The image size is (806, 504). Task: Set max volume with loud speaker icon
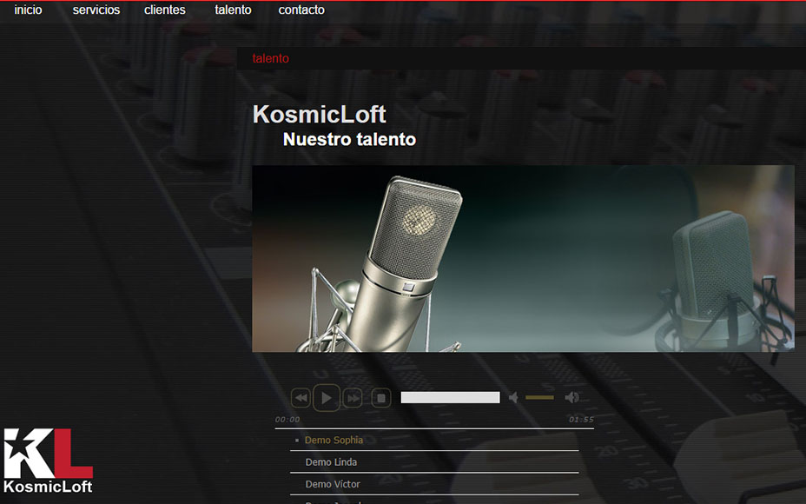tap(571, 397)
